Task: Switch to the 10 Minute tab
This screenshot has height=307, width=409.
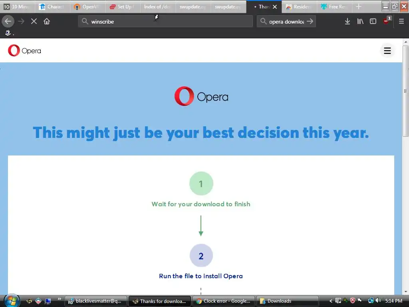Action: [17, 6]
